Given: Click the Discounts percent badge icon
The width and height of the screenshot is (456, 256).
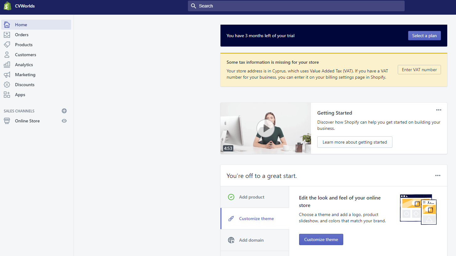Looking at the screenshot, I should pos(7,85).
